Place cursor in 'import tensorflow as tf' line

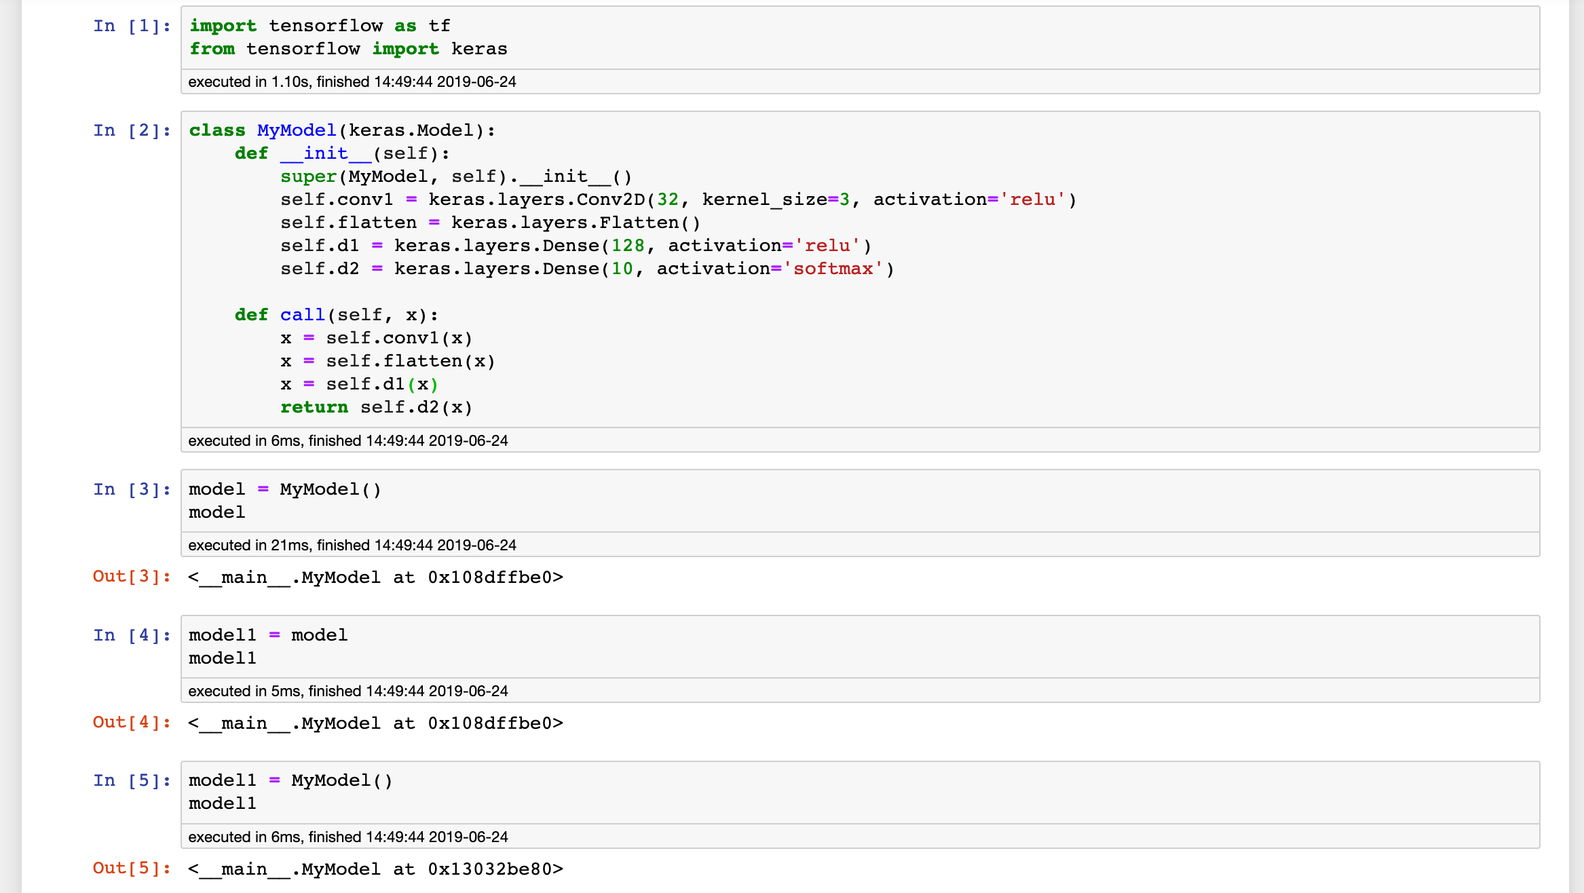[x=320, y=26]
